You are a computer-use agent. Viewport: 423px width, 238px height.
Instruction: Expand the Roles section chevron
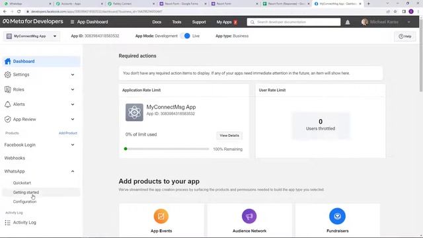click(73, 89)
